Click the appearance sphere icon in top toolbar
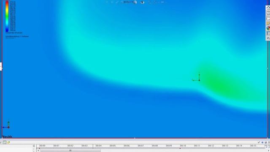The image size is (270, 152). 143,2
